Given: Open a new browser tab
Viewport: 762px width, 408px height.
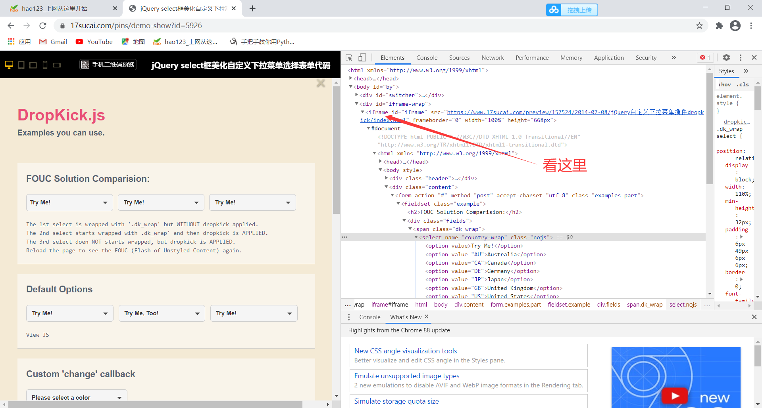Looking at the screenshot, I should 252,8.
